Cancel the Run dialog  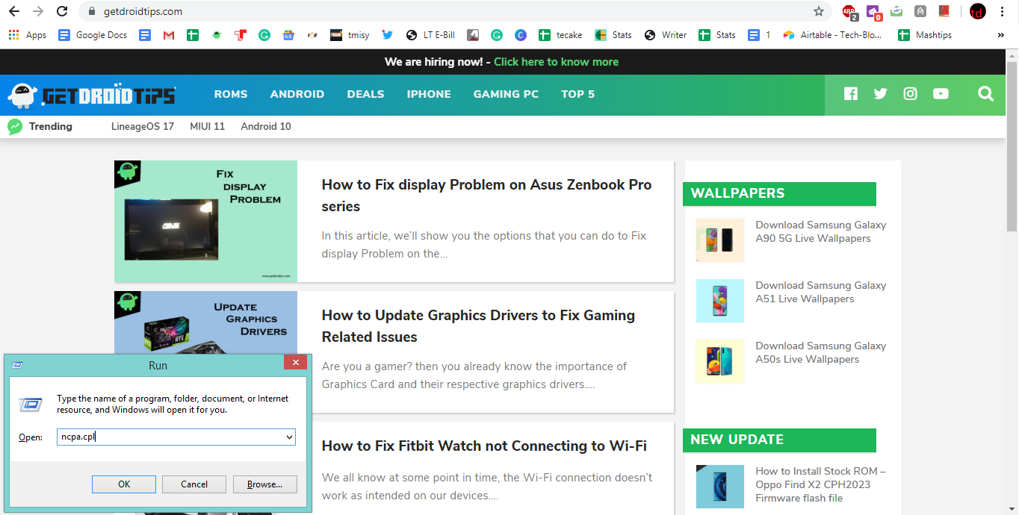point(194,484)
